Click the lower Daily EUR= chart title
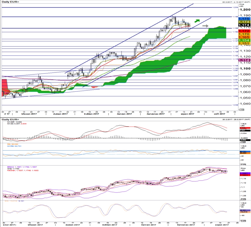This screenshot has width=251, height=227. point(10,119)
